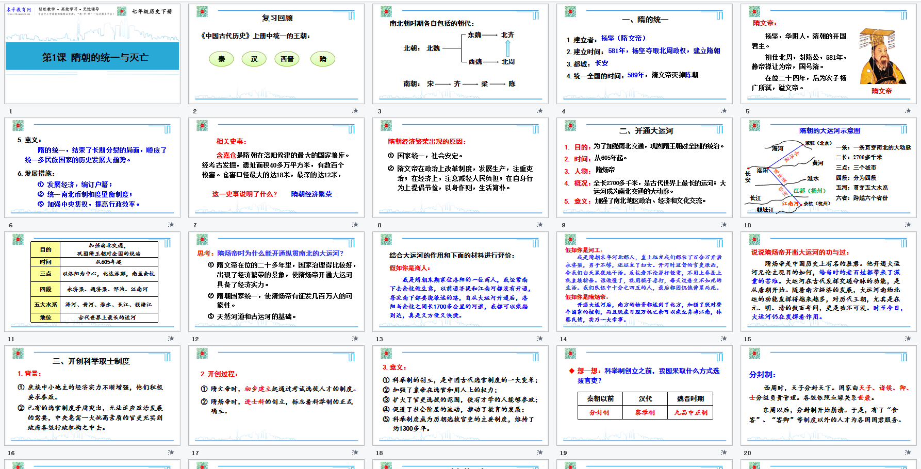Click the transition star icon under slide 17
The height and width of the screenshot is (469, 921).
pyautogui.click(x=355, y=453)
